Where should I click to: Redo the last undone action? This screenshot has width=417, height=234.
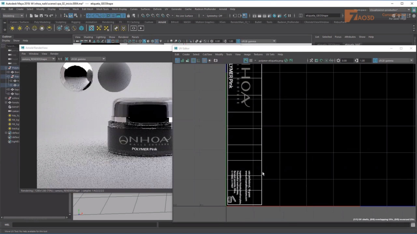(x=51, y=16)
